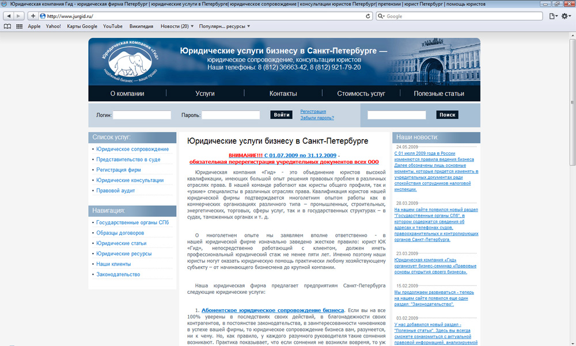Open Законодательство navigation link
Screen dimensions: 576x346
118,274
